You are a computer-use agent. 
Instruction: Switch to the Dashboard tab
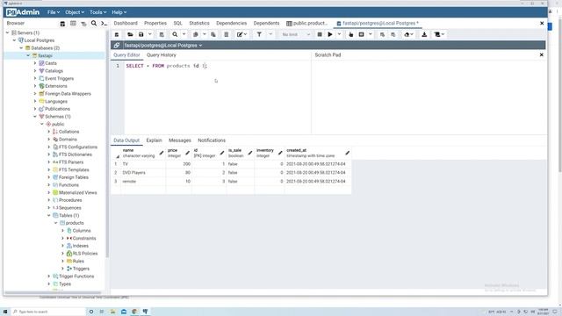point(126,23)
